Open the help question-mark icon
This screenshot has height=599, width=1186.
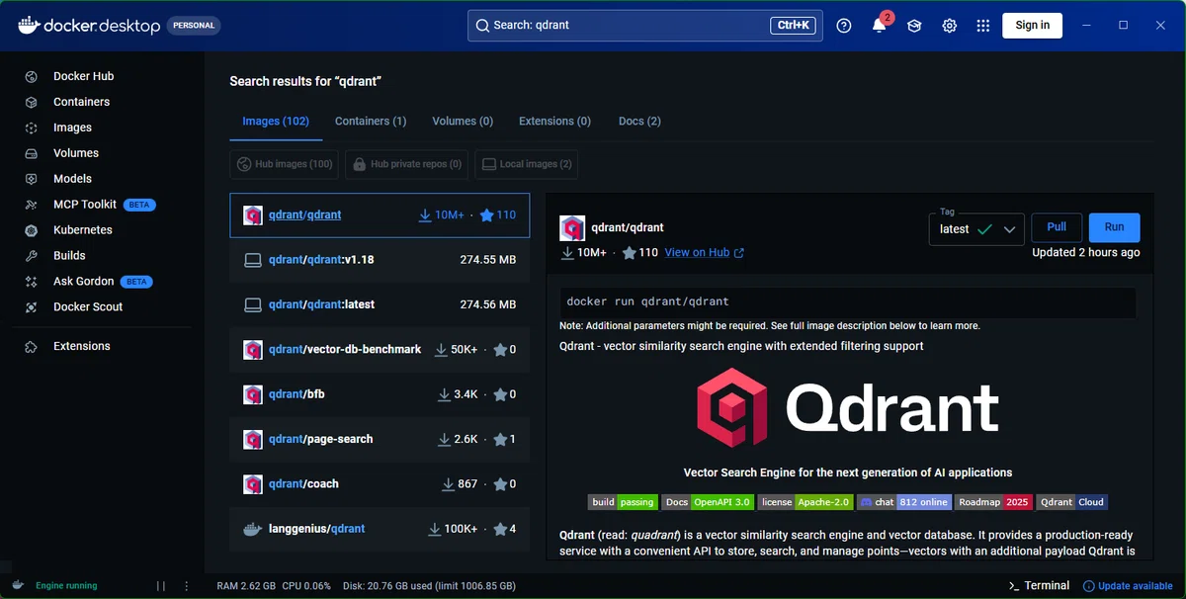coord(844,26)
